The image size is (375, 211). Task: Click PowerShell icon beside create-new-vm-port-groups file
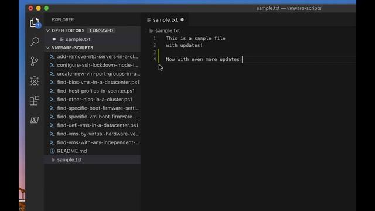tap(52, 74)
